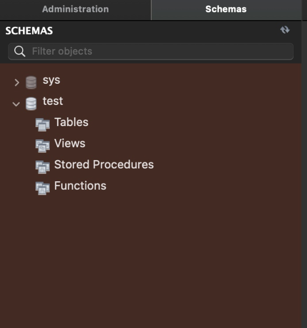Click the test database icon

pyautogui.click(x=31, y=103)
